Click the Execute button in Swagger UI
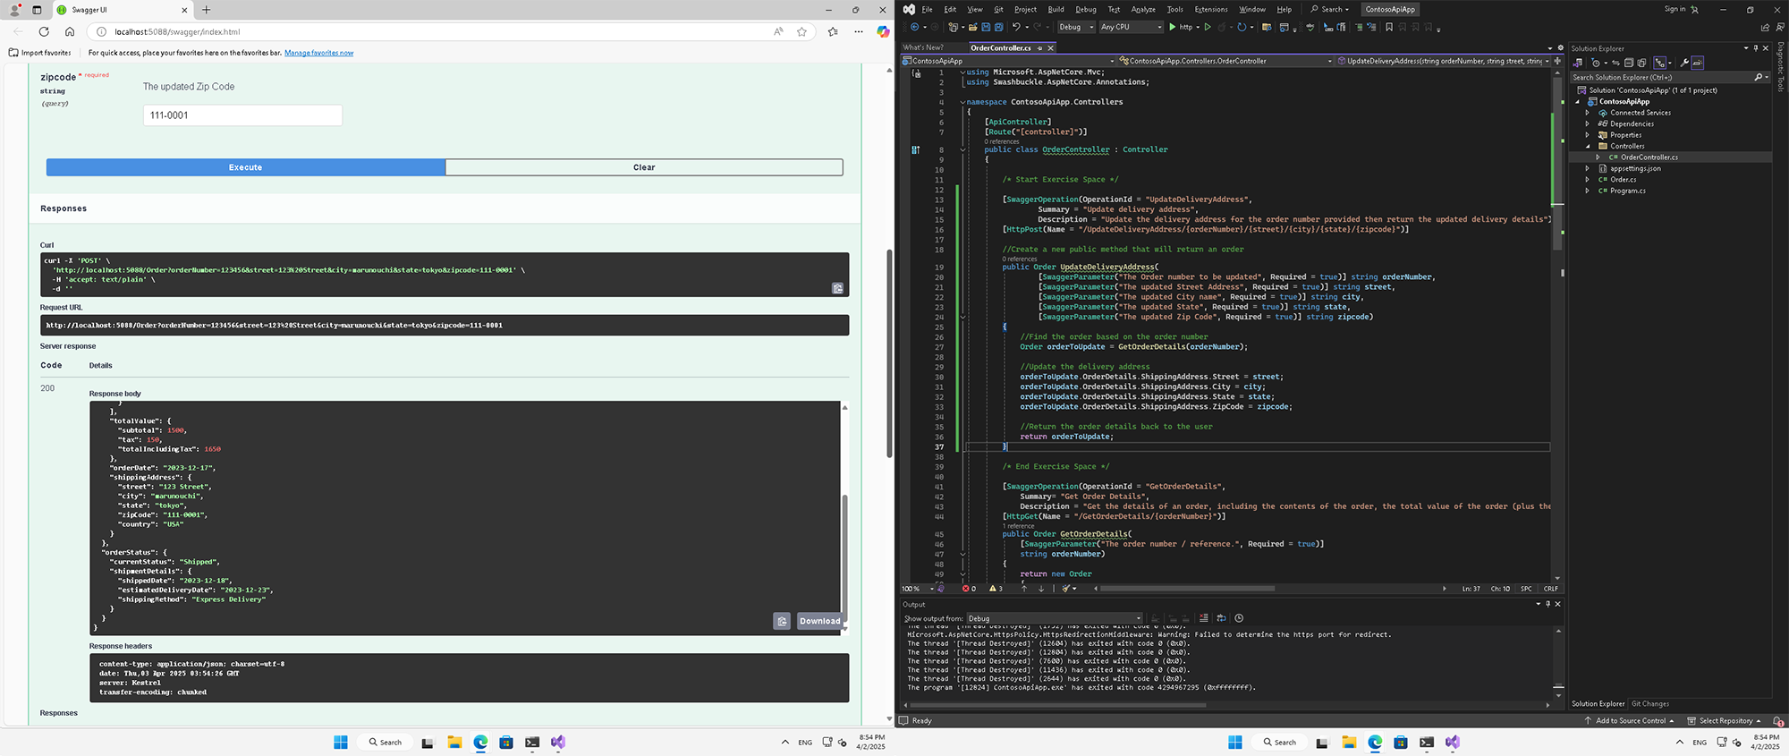1789x756 pixels. (x=245, y=167)
